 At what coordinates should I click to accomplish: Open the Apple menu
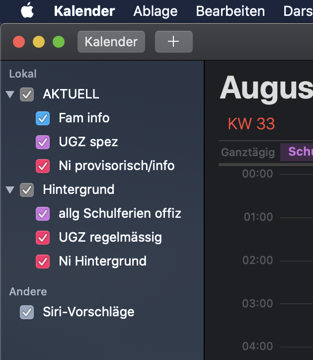point(27,10)
